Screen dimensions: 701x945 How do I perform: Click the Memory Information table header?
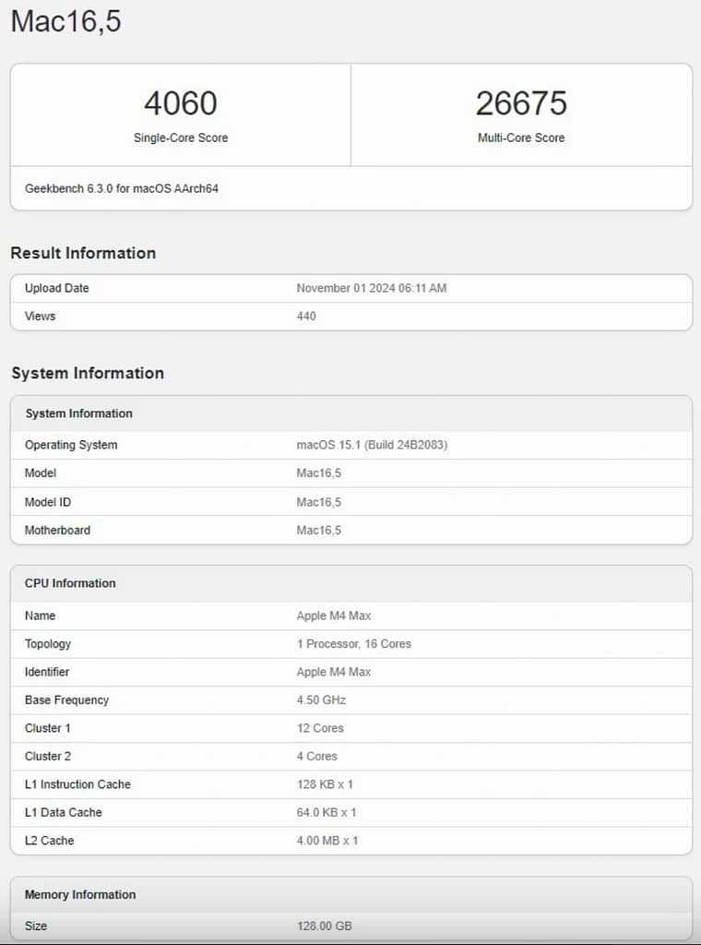(351, 894)
